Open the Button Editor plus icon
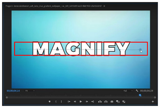Screen dimensions: 160x108 153,102
